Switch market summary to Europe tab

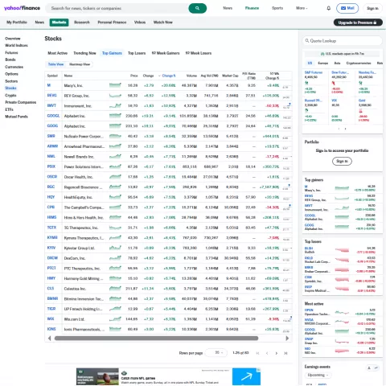(x=323, y=63)
